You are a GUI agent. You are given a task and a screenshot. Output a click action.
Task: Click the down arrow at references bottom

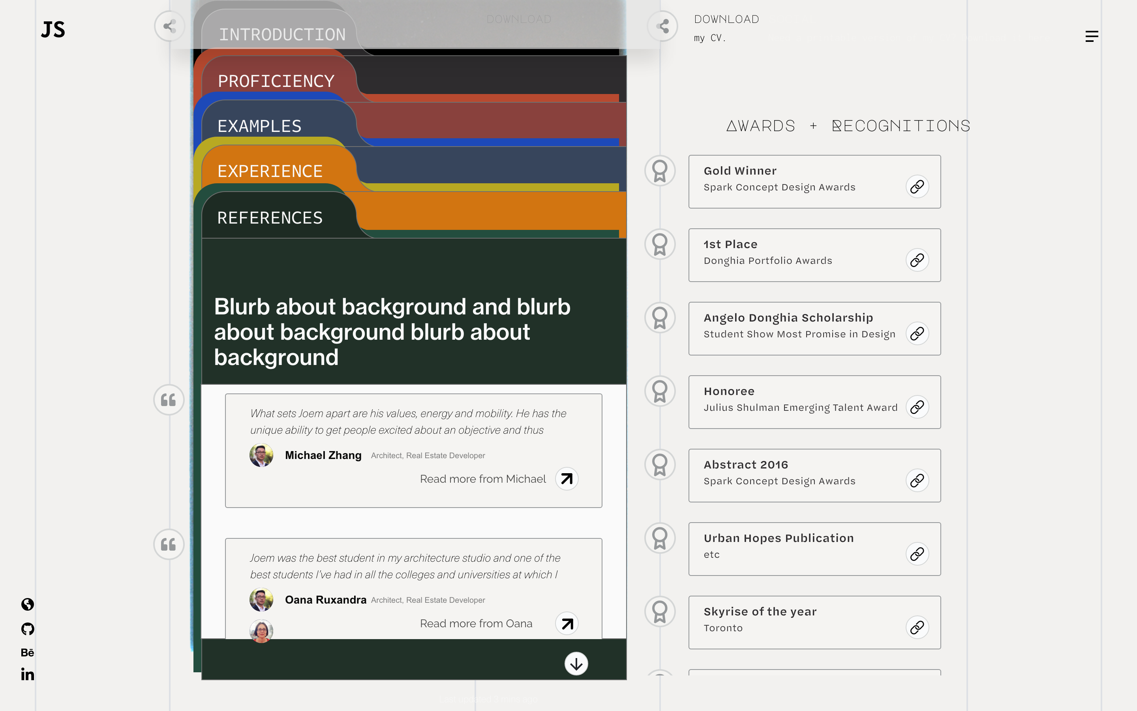coord(576,664)
